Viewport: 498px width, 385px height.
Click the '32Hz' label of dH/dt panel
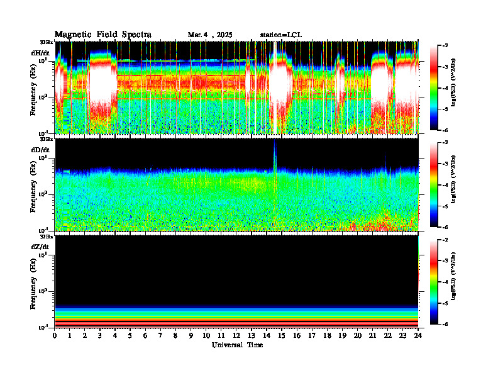(x=46, y=42)
